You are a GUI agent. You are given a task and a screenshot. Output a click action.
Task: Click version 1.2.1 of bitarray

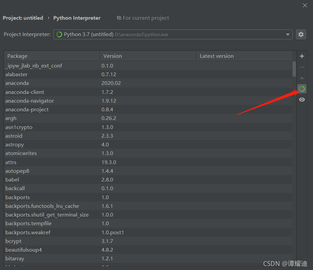pyautogui.click(x=107, y=258)
